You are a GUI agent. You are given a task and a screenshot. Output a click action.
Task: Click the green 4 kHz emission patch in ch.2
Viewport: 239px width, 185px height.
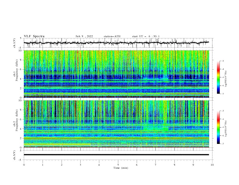click(x=156, y=128)
